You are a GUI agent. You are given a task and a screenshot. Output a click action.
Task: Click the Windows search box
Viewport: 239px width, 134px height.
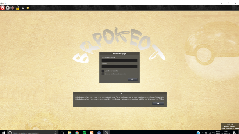pyautogui.click(x=33, y=133)
